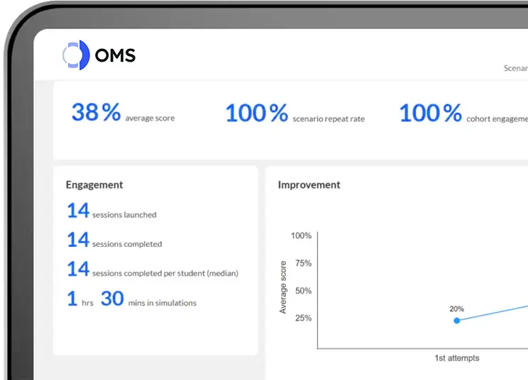Click the 1 hrs duration value
Viewport: 528px width, 380px height.
79,300
